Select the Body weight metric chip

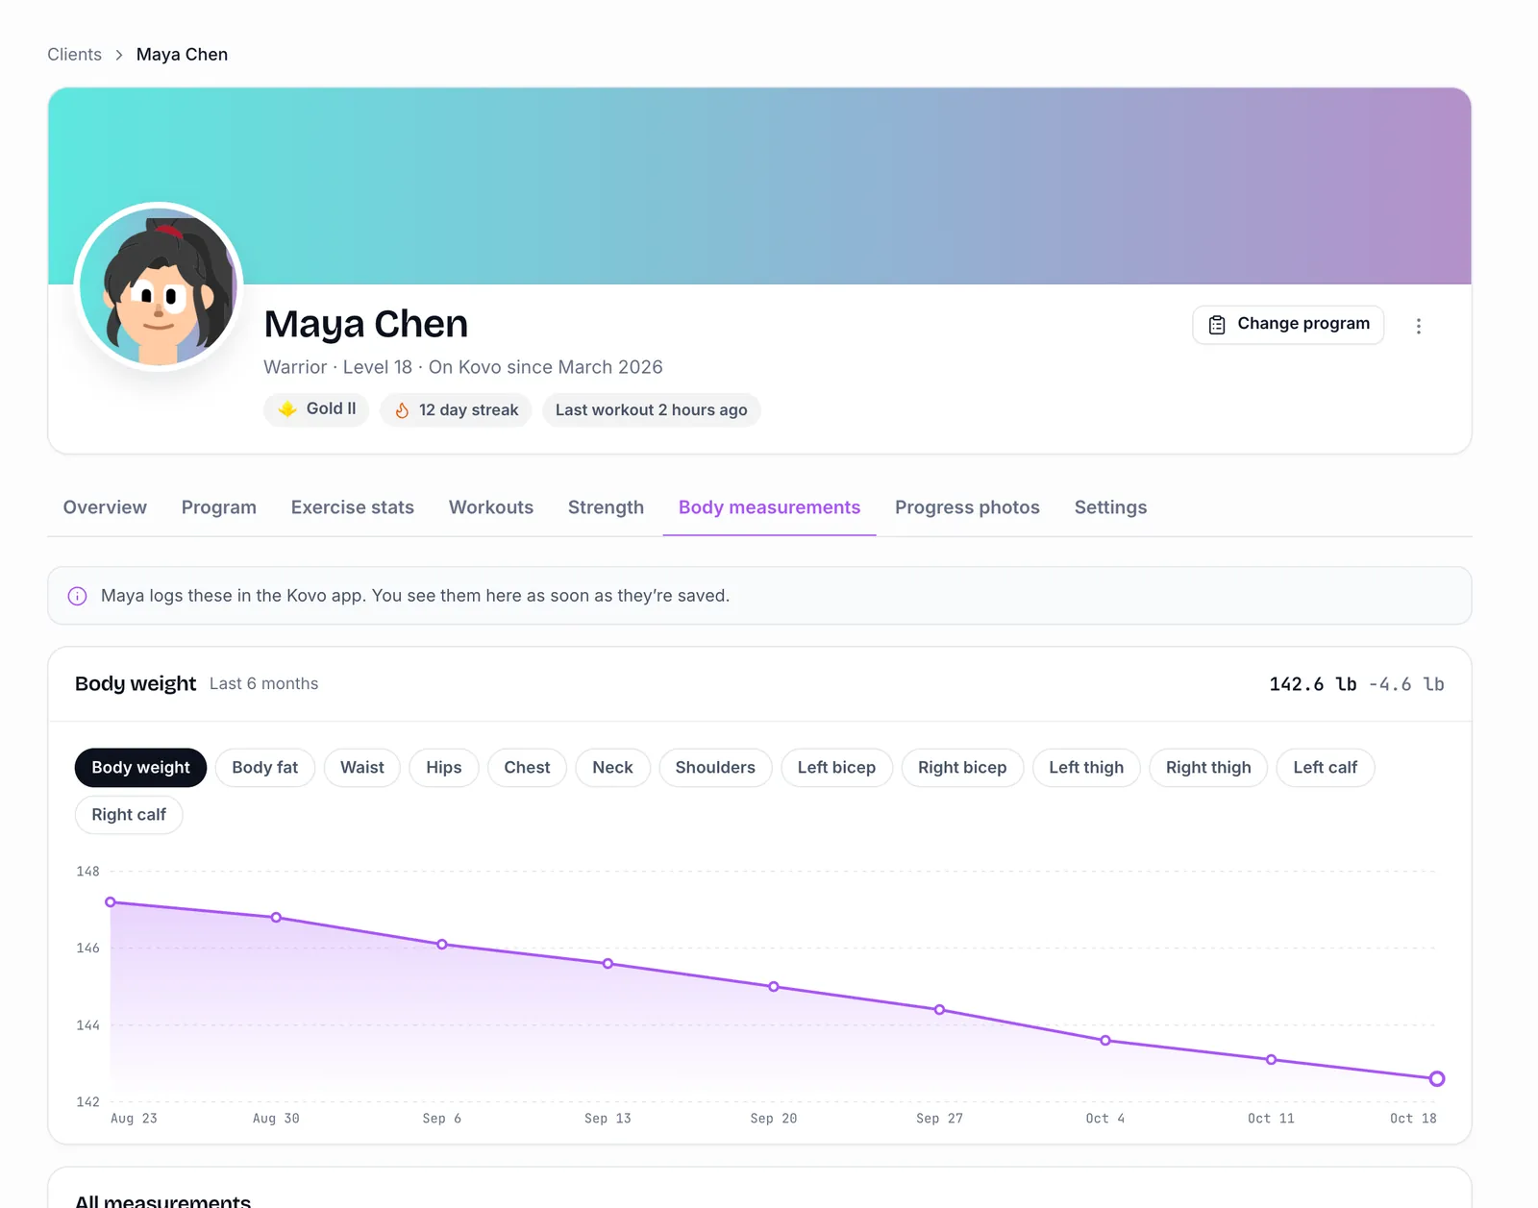[x=140, y=768]
